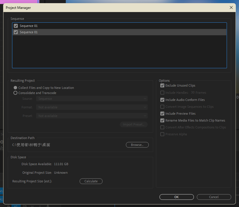Select Collect Files and Copy to New Location
Image resolution: width=239 pixels, height=207 pixels.
coord(16,88)
